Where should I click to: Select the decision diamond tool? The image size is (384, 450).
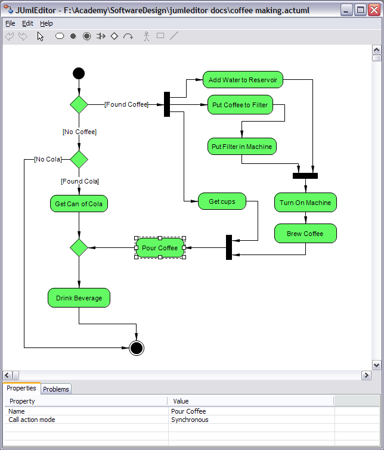(x=114, y=36)
